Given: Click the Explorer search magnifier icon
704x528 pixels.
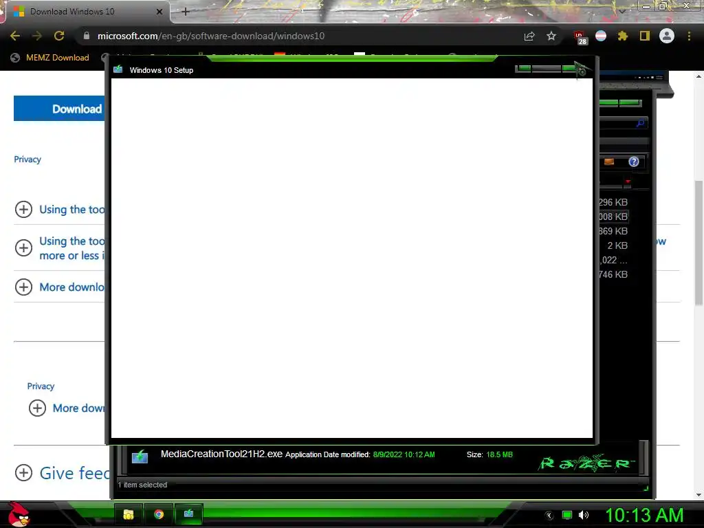Looking at the screenshot, I should 640,123.
